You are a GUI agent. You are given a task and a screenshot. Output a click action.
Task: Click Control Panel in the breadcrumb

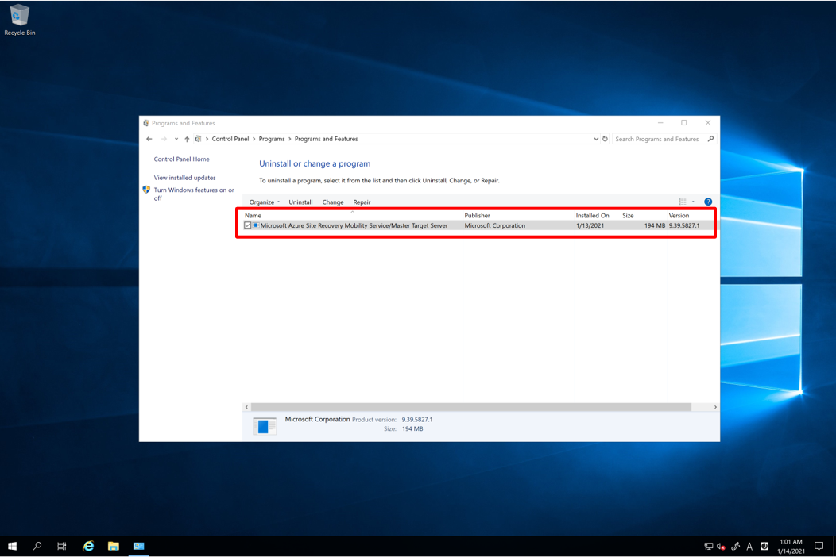pyautogui.click(x=230, y=139)
